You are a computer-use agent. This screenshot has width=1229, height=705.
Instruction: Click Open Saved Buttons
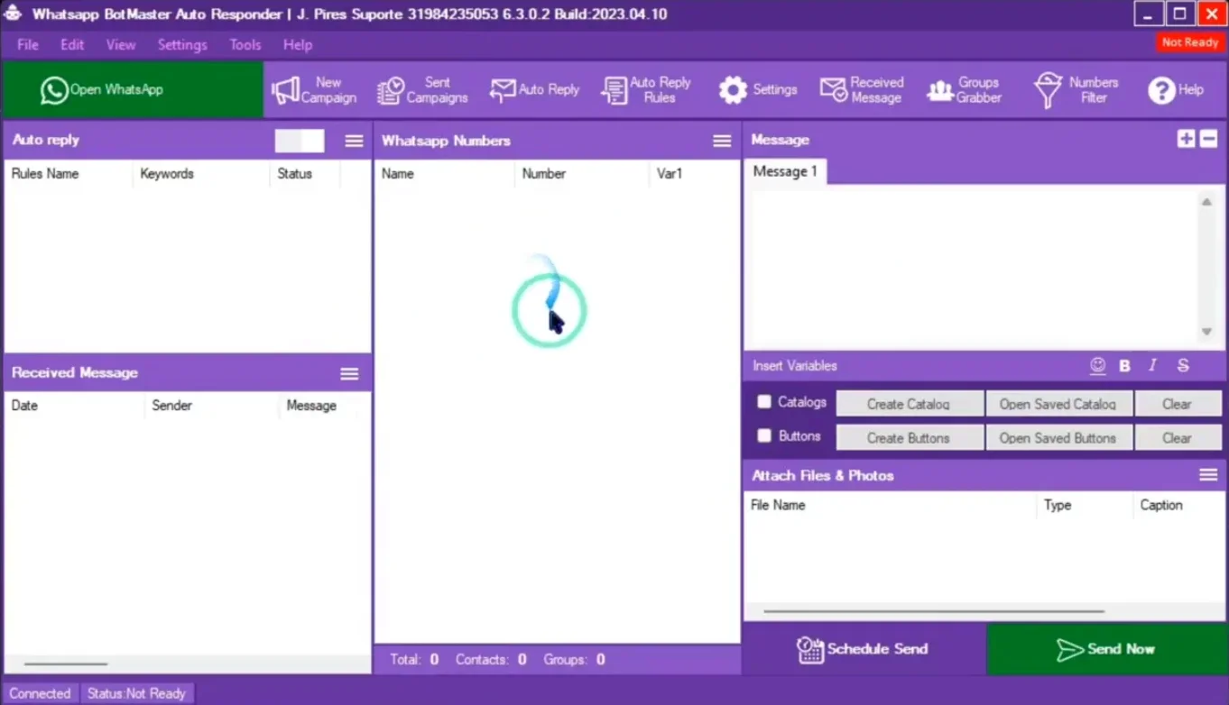click(x=1058, y=438)
